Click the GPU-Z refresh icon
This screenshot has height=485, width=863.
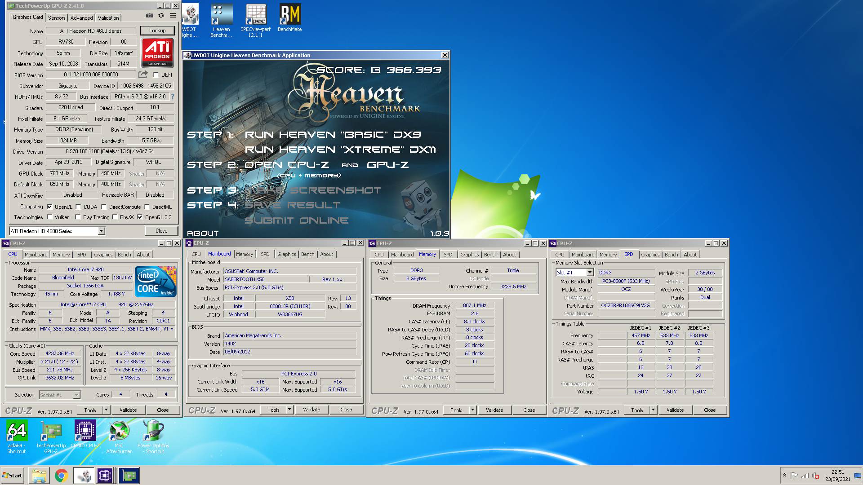[x=161, y=16]
